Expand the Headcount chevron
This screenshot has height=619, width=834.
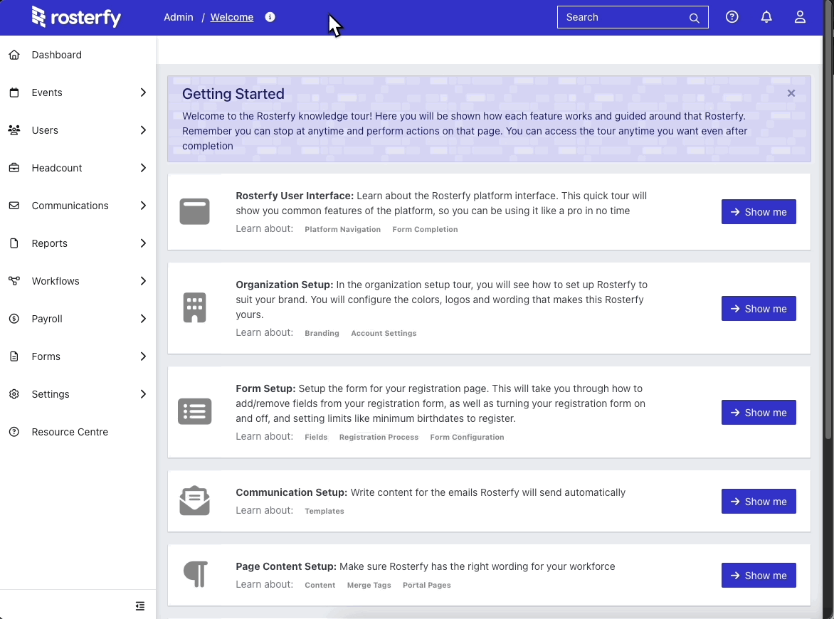coord(143,168)
